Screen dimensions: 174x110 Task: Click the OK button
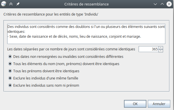(135, 104)
